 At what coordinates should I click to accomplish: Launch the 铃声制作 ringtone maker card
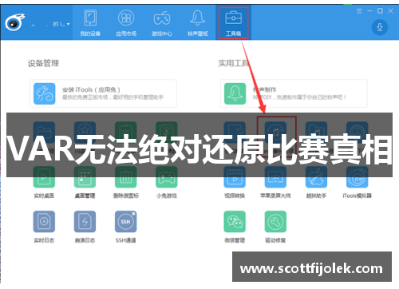click(294, 93)
